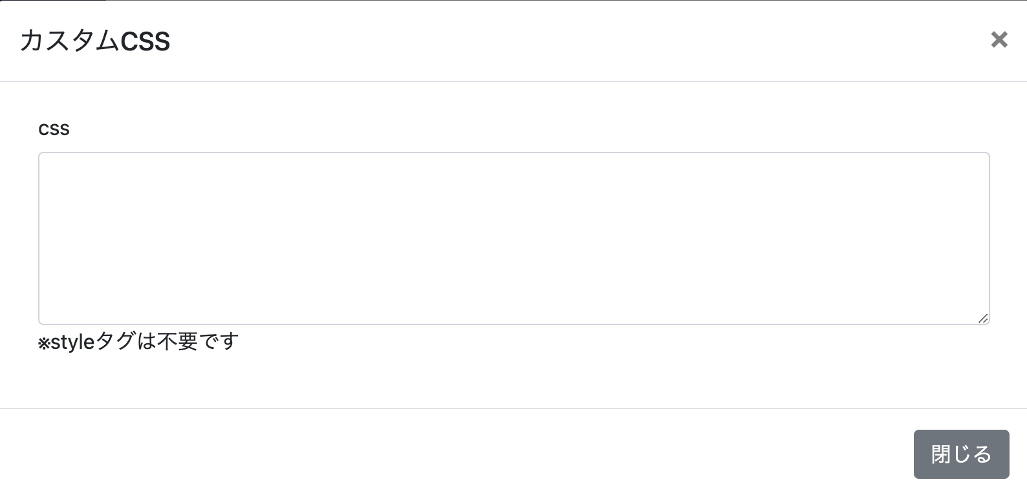Place cursor inside the custom CSS input box
This screenshot has width=1027, height=495.
(513, 238)
